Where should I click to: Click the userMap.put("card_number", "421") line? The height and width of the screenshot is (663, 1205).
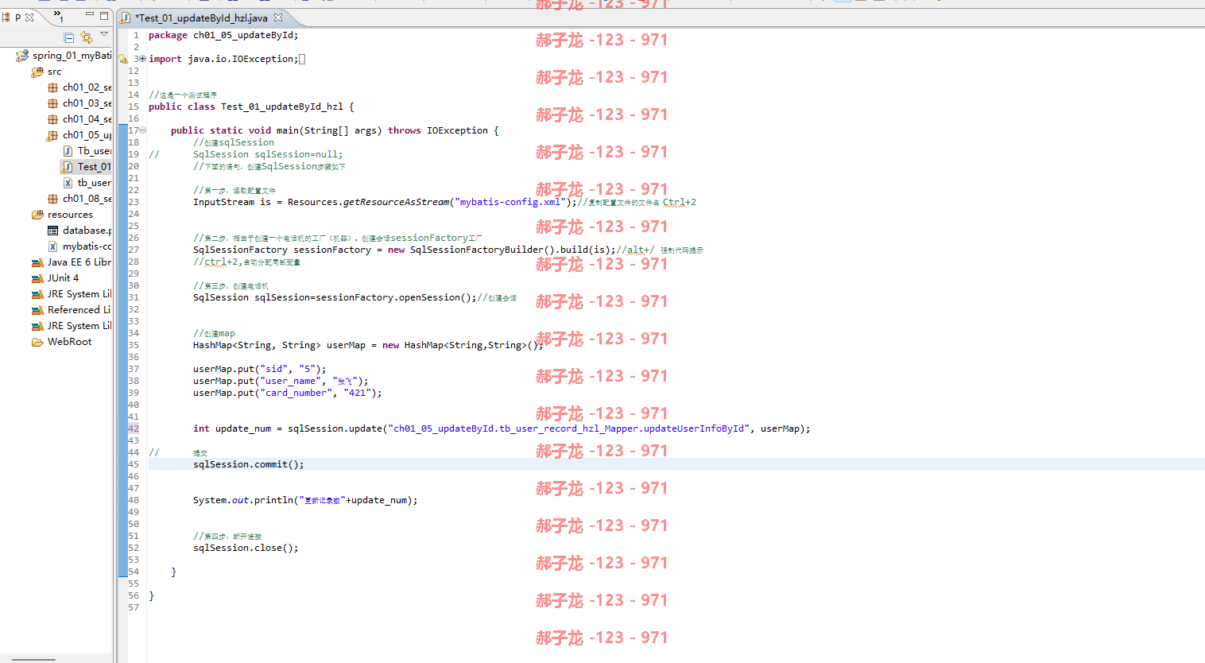[288, 393]
